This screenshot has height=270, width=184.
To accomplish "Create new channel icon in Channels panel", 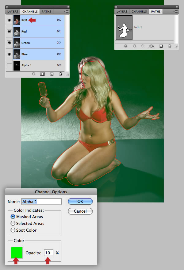I will click(52, 74).
